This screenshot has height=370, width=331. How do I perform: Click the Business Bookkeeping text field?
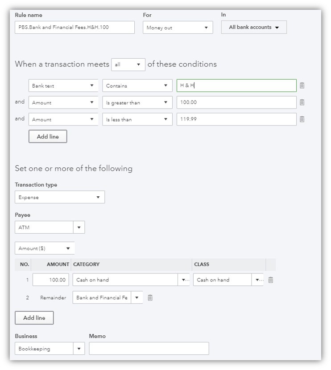pyautogui.click(x=44, y=348)
